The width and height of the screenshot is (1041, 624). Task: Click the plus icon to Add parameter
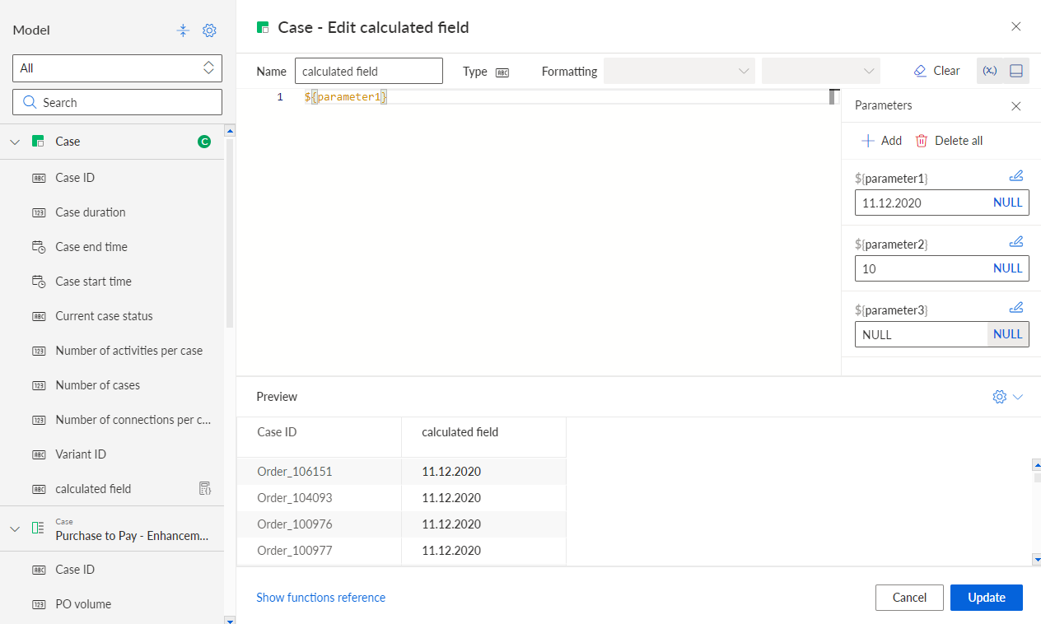[867, 141]
